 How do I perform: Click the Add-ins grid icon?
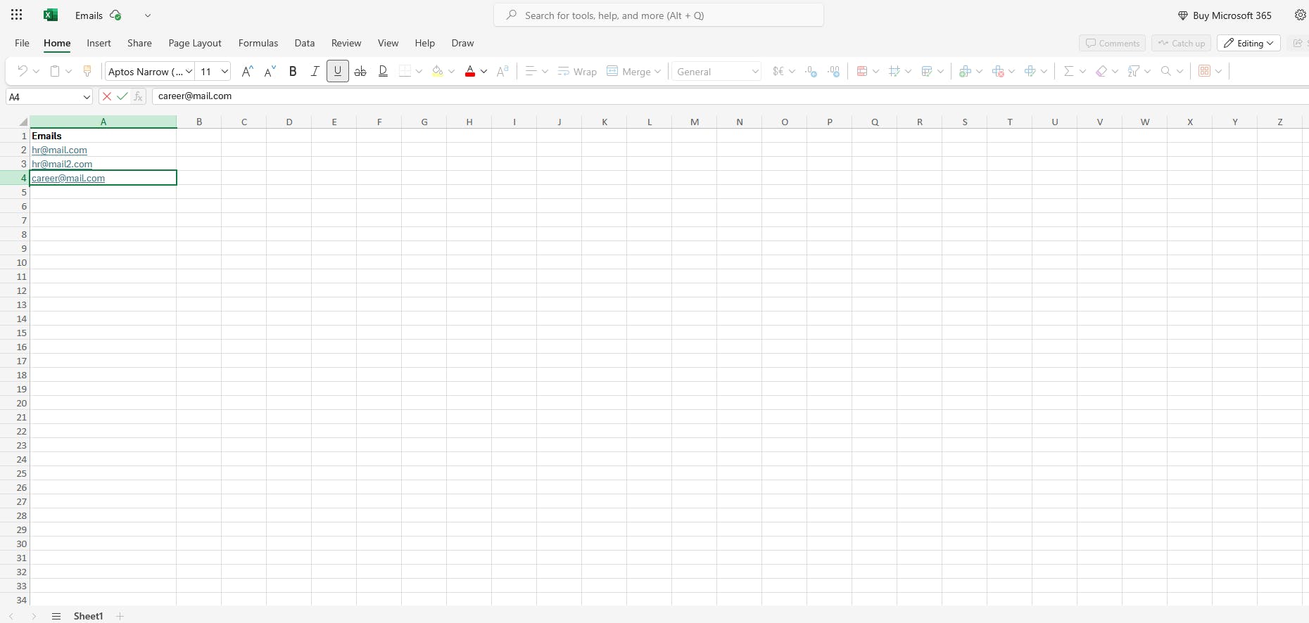[x=1205, y=71]
